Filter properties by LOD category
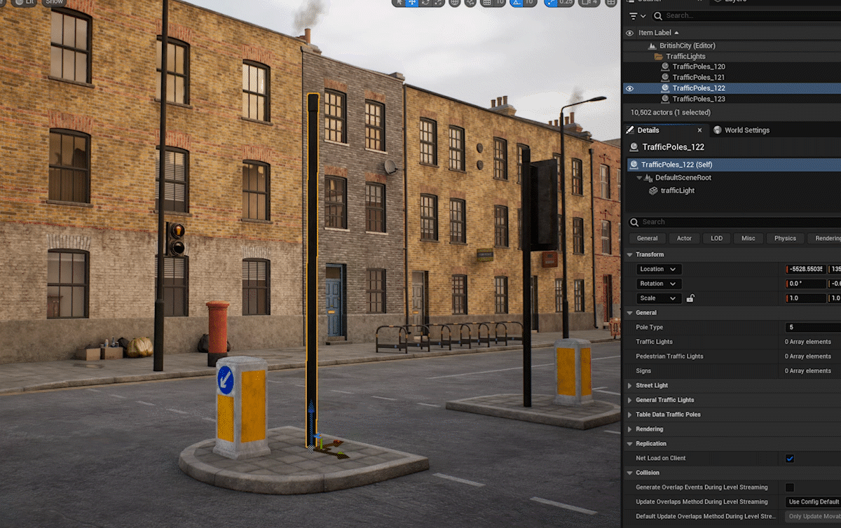841x528 pixels. click(x=716, y=238)
